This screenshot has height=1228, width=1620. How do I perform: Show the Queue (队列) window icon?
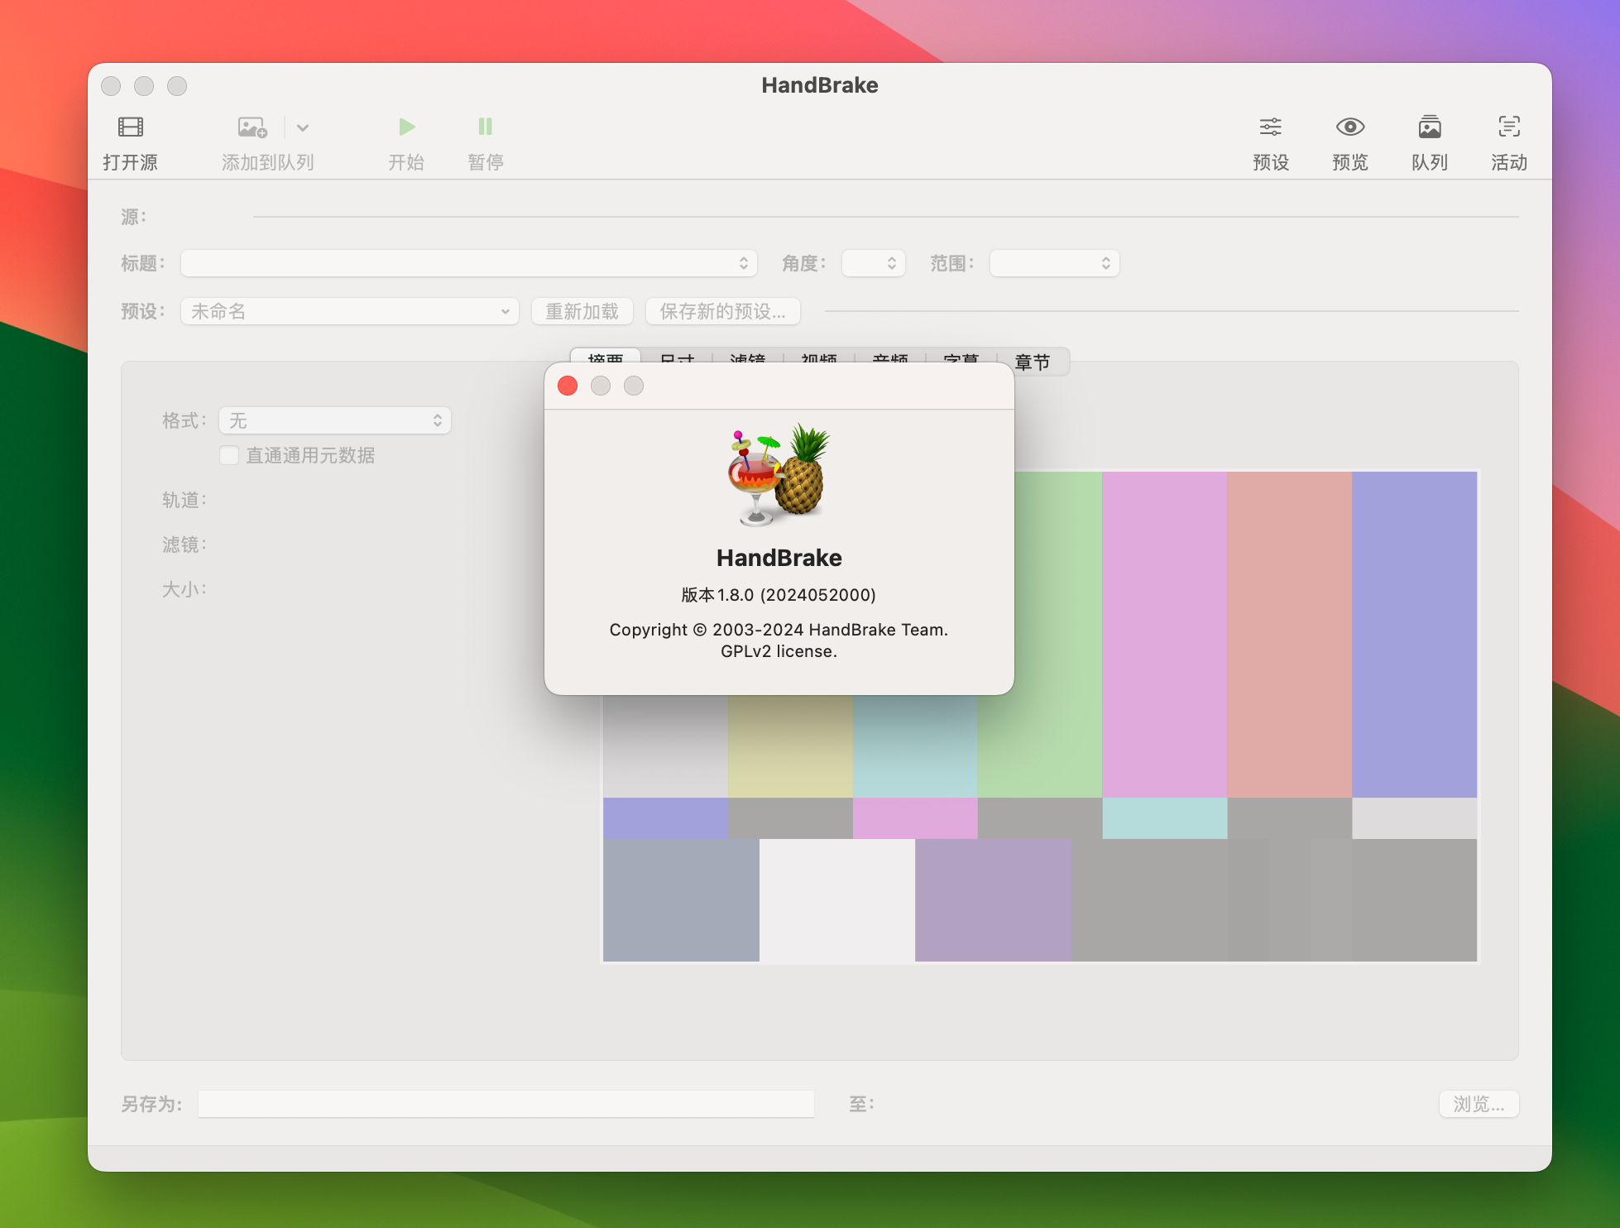pyautogui.click(x=1430, y=127)
